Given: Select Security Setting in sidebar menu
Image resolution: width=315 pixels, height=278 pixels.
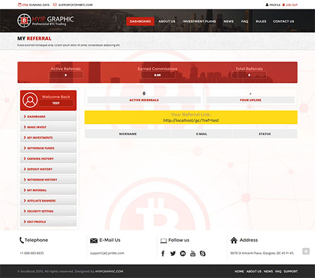Looking at the screenshot, I should click(49, 211).
